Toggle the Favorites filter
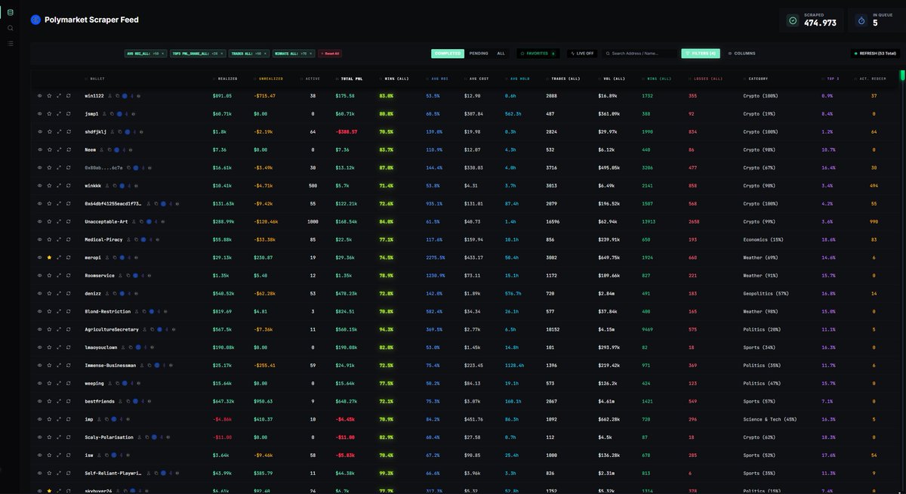 [x=538, y=54]
